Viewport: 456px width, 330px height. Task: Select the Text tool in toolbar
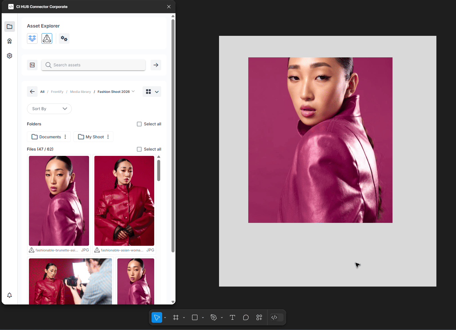[232, 317]
